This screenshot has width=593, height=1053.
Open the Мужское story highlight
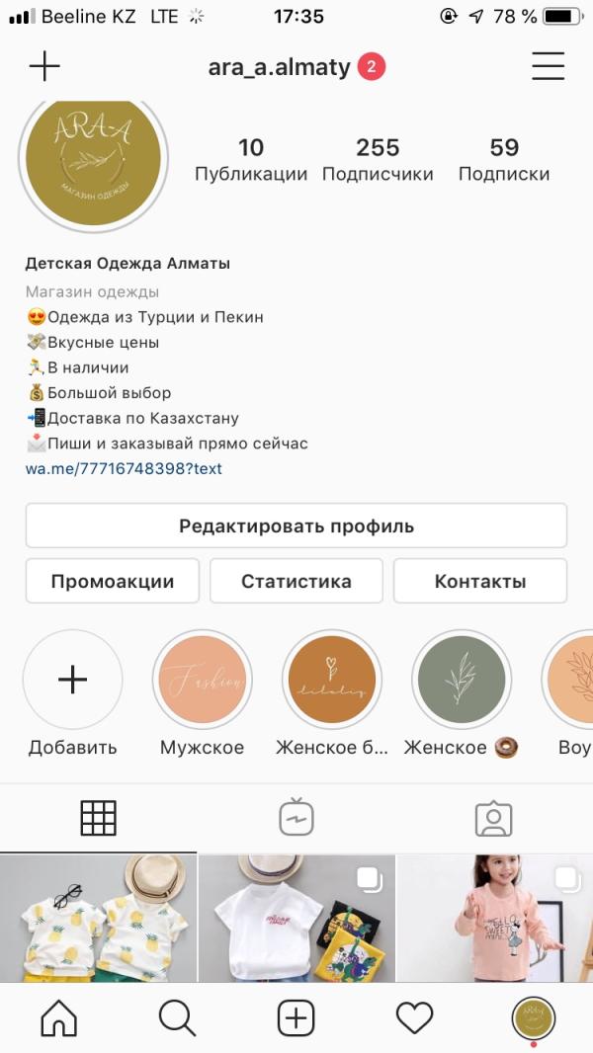[202, 680]
